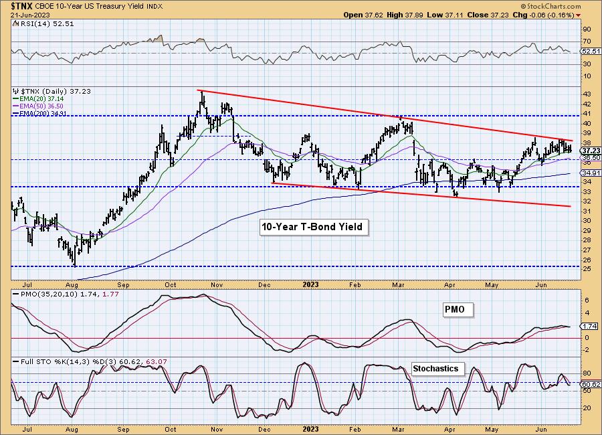This screenshot has height=435, width=602.
Task: Click the Mar label on price panel axis
Action: pyautogui.click(x=399, y=284)
